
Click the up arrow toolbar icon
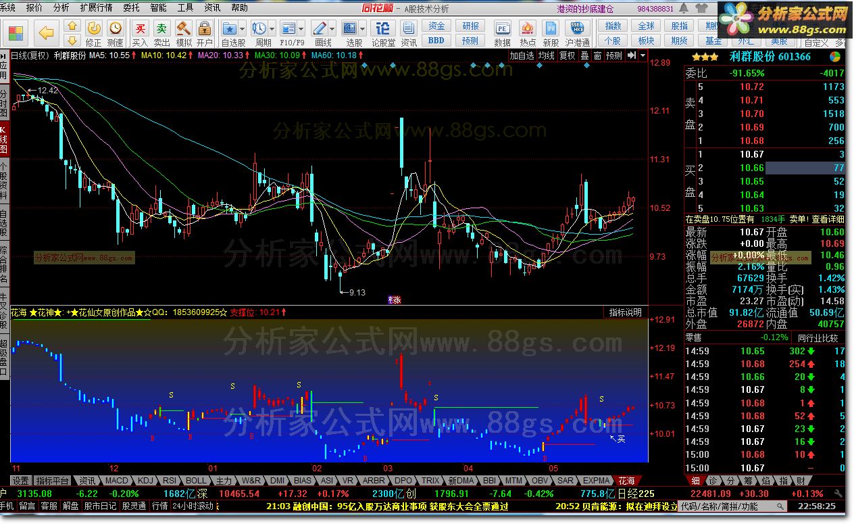pyautogui.click(x=73, y=26)
